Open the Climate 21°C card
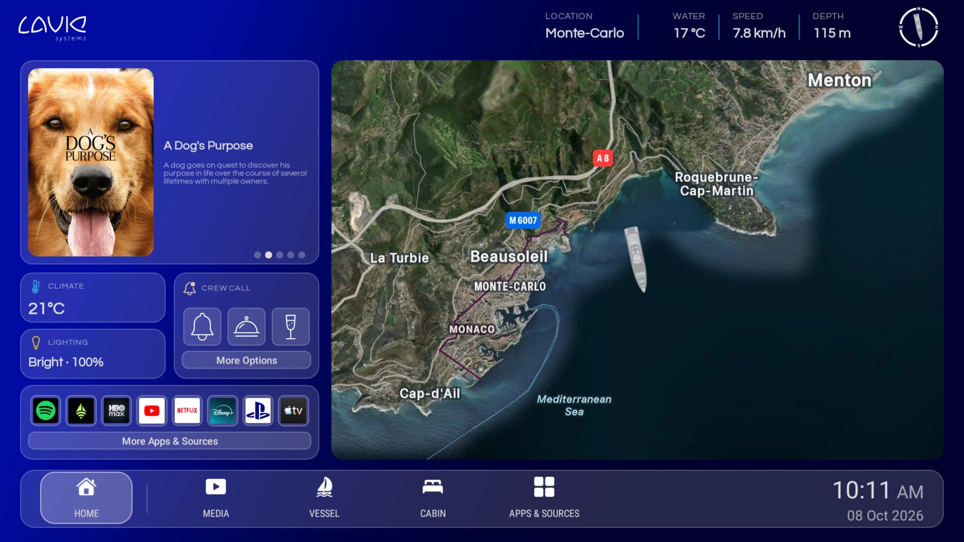The width and height of the screenshot is (964, 542). [x=93, y=297]
